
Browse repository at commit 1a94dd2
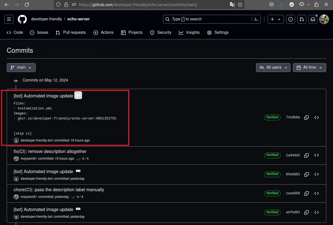(x=316, y=155)
